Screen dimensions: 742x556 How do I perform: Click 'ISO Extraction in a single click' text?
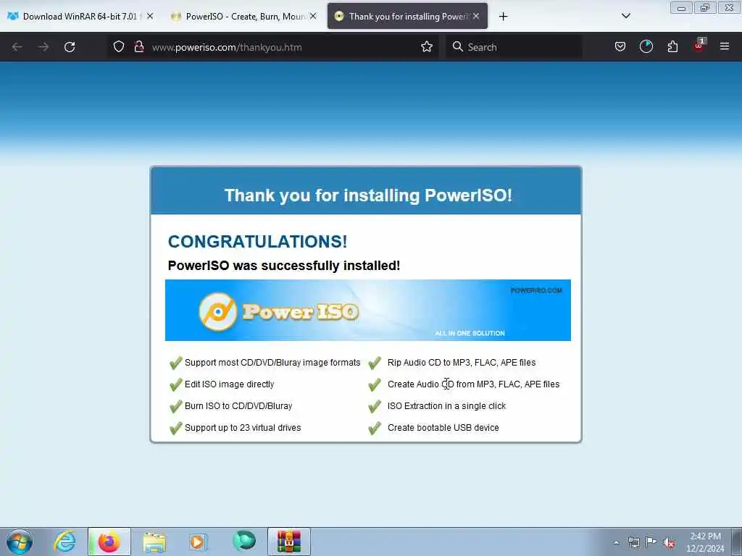pyautogui.click(x=446, y=406)
